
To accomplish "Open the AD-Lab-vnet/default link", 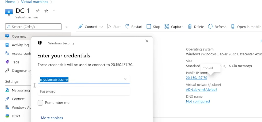I will (202, 89).
